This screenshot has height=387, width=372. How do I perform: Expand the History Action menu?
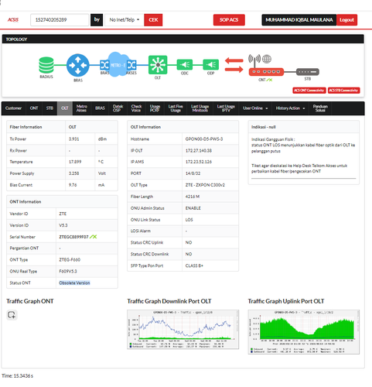pos(290,108)
